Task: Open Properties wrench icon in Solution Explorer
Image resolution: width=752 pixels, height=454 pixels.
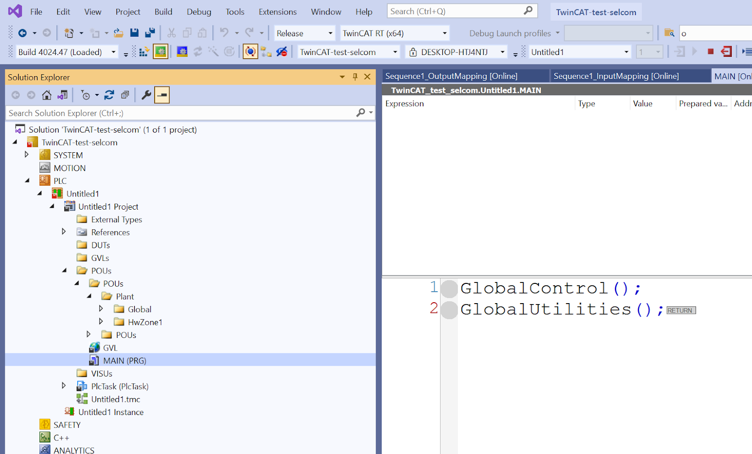Action: (x=146, y=95)
